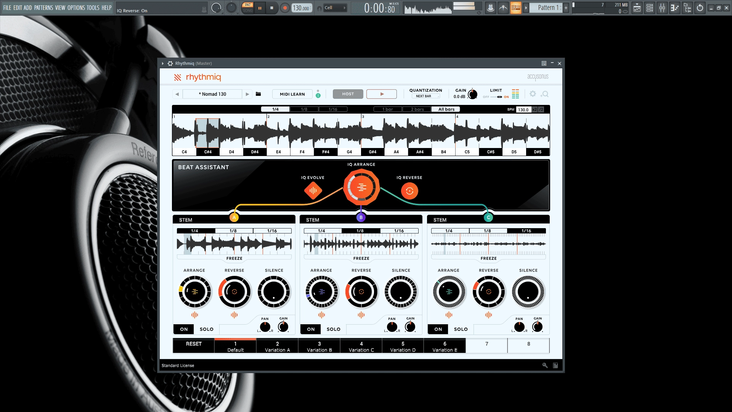Click the level meter bars icon
The width and height of the screenshot is (732, 412).
click(x=515, y=94)
